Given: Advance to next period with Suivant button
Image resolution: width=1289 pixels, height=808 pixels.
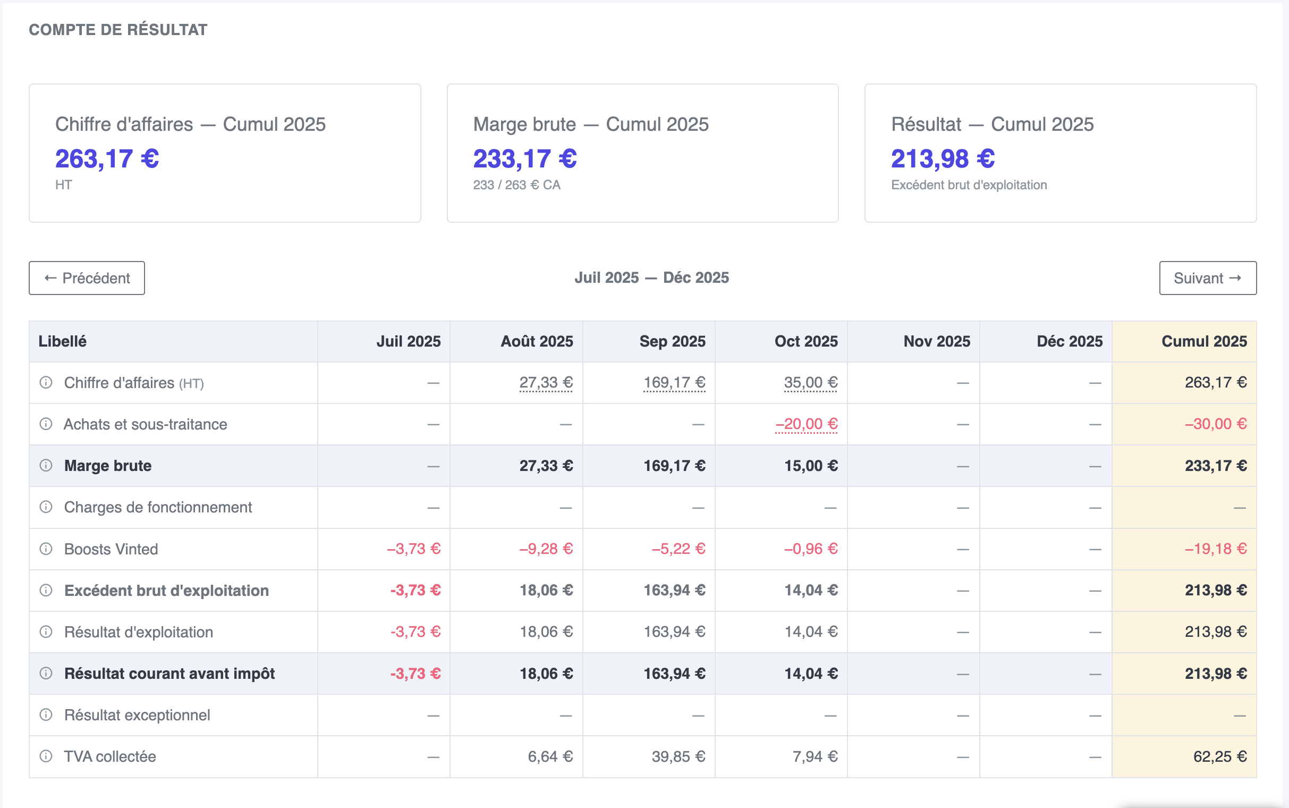Looking at the screenshot, I should tap(1207, 278).
